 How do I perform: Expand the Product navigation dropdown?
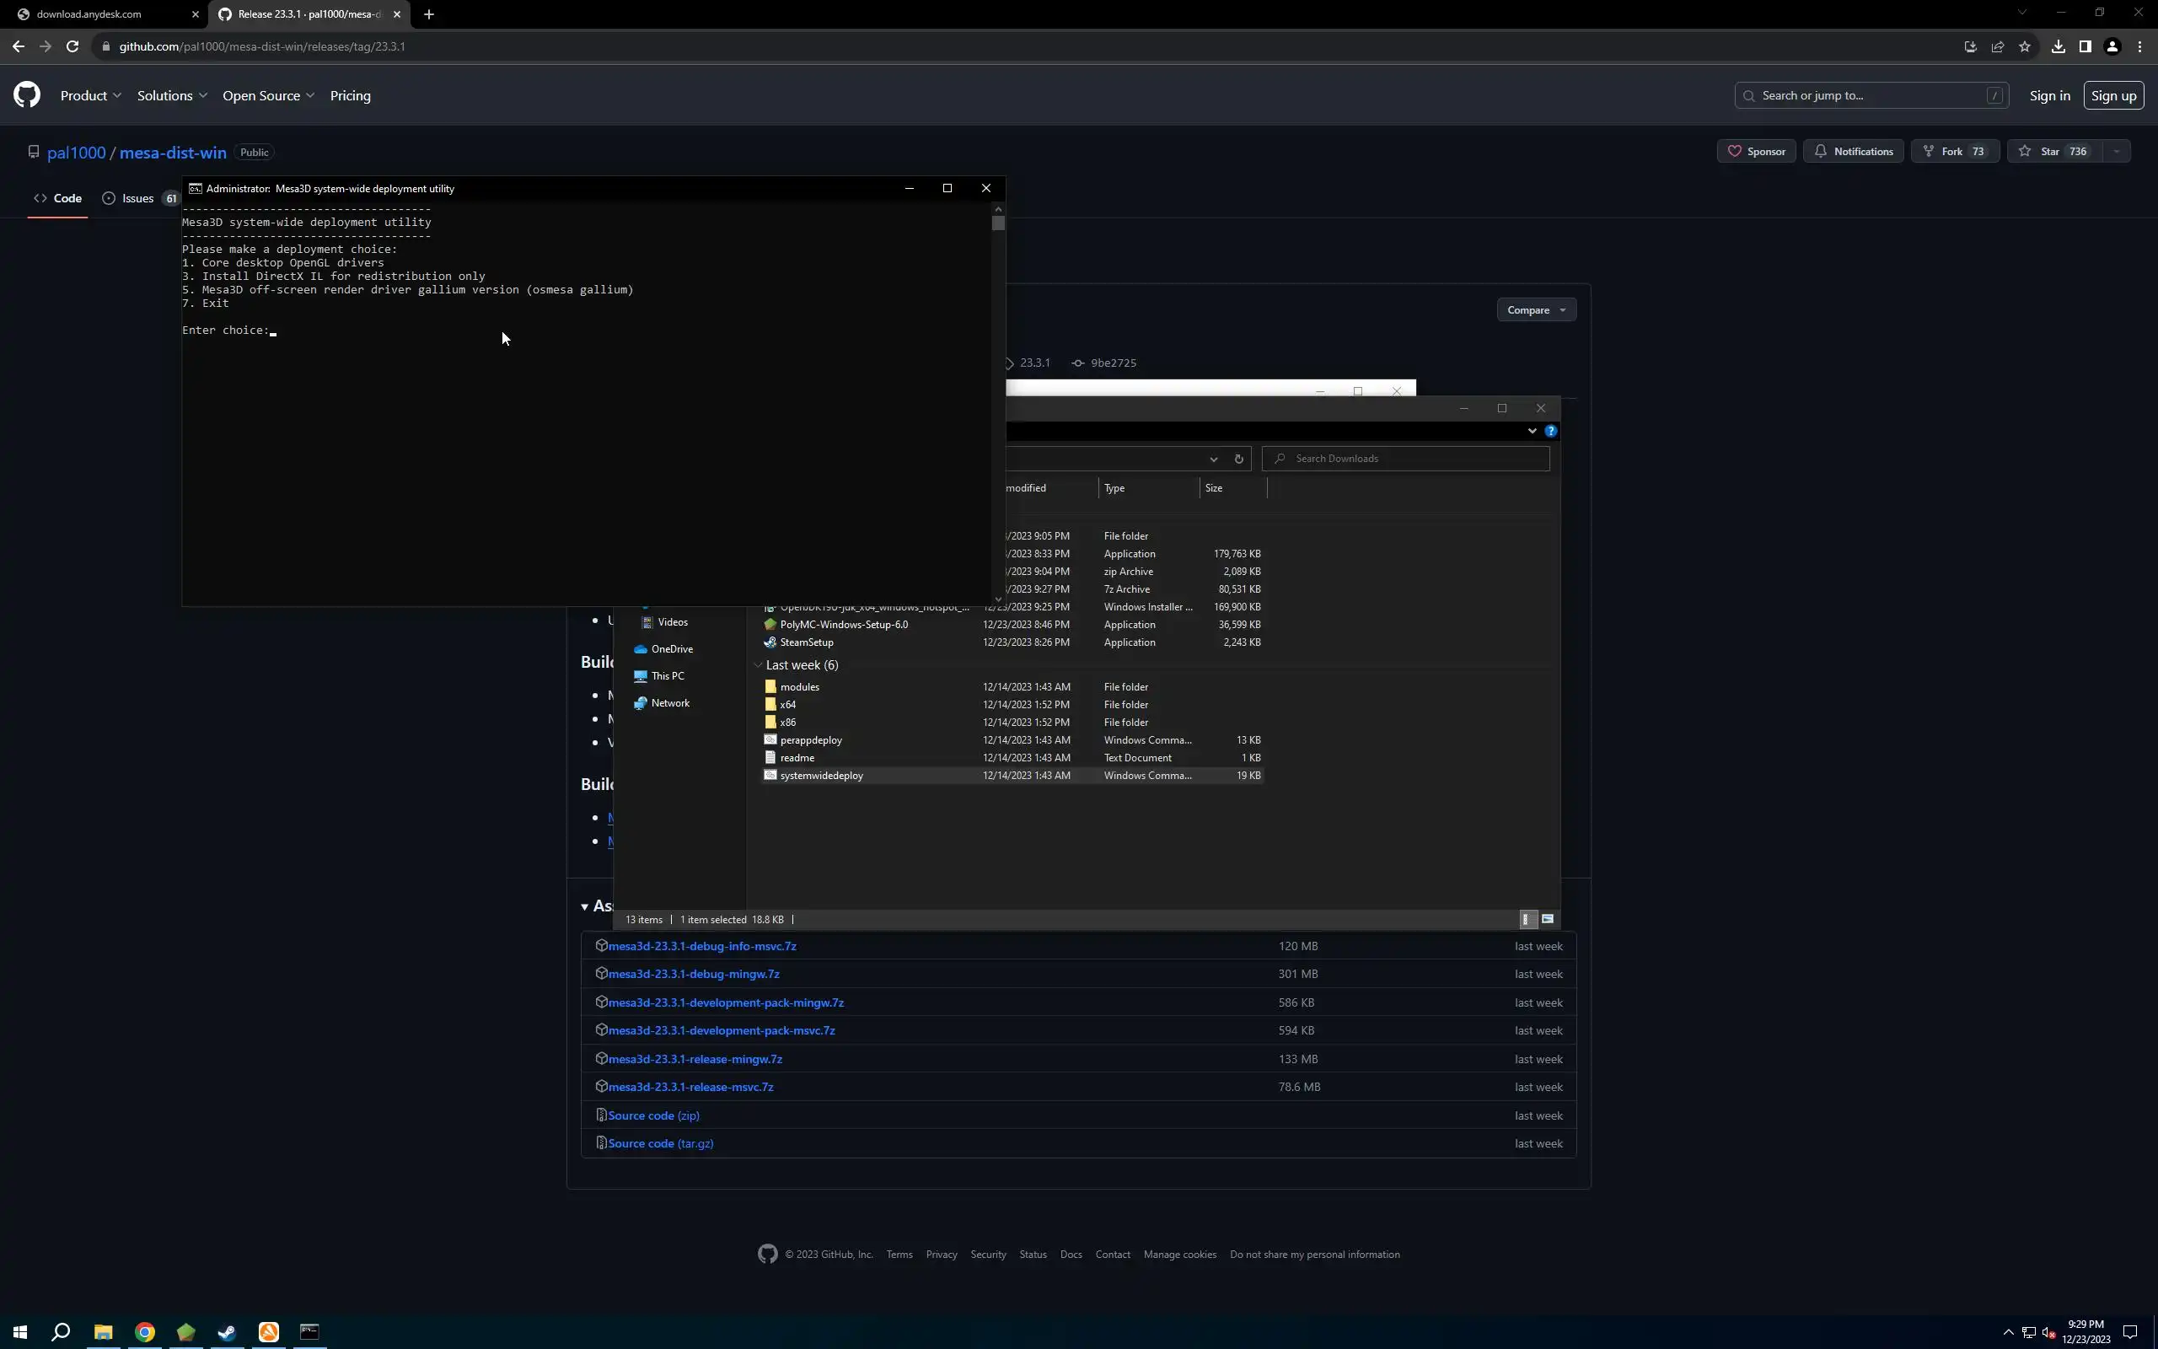click(90, 95)
